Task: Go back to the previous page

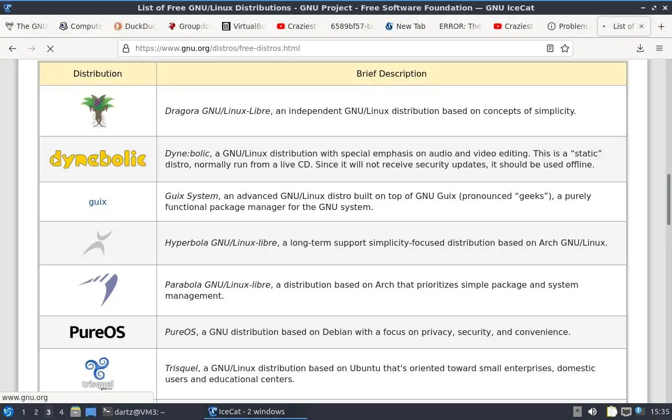Action: [x=13, y=48]
